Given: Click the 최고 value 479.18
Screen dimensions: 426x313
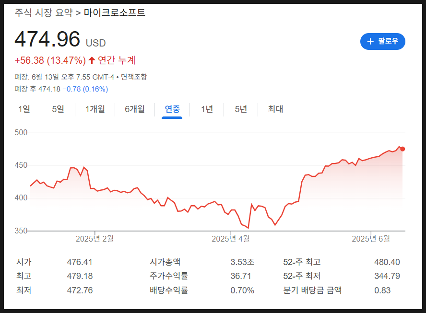Looking at the screenshot, I should coord(80,276).
